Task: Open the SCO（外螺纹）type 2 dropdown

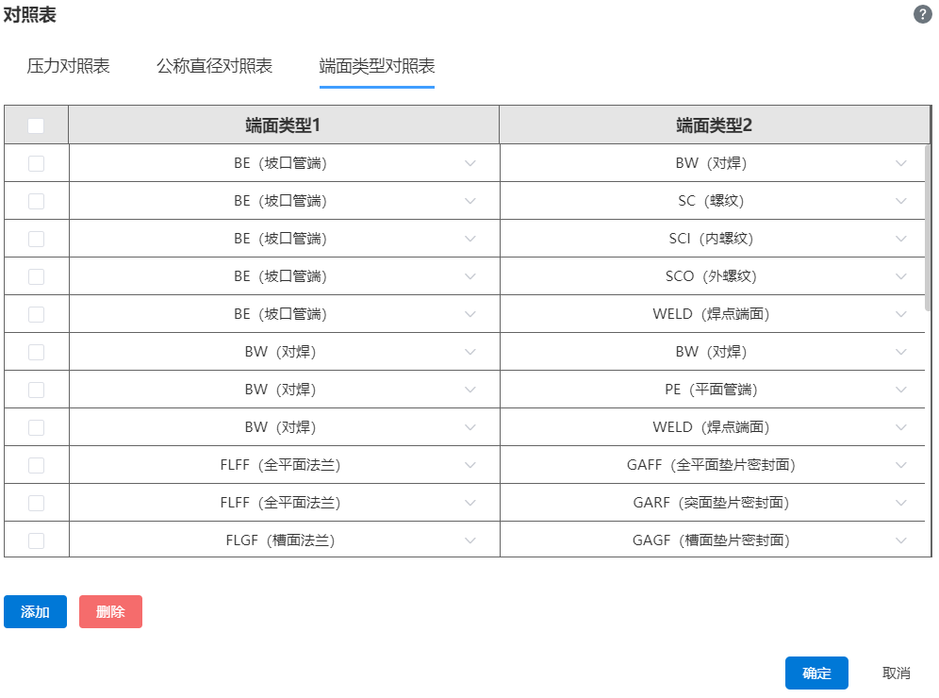Action: click(901, 276)
